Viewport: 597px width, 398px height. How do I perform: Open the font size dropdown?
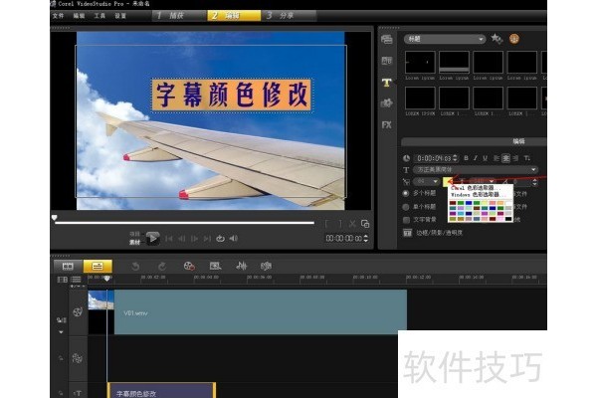pyautogui.click(x=427, y=182)
